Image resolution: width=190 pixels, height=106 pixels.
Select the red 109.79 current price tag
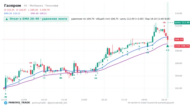179,39
